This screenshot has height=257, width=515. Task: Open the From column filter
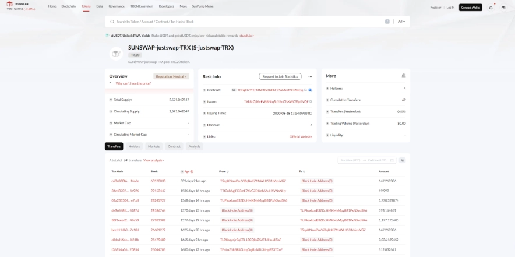[228, 172]
